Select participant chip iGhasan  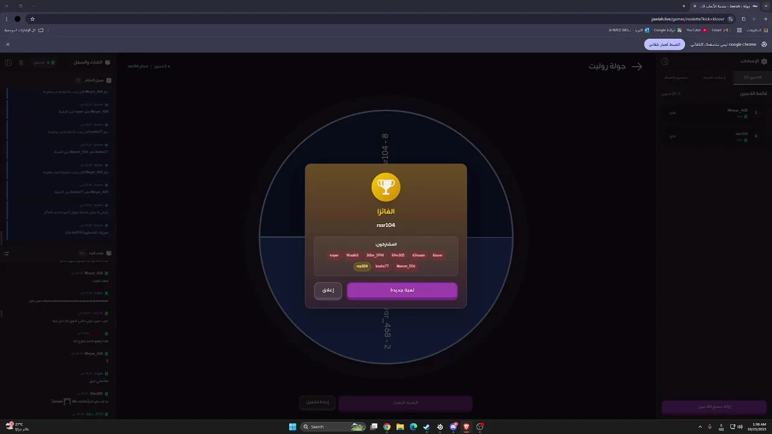[419, 256]
